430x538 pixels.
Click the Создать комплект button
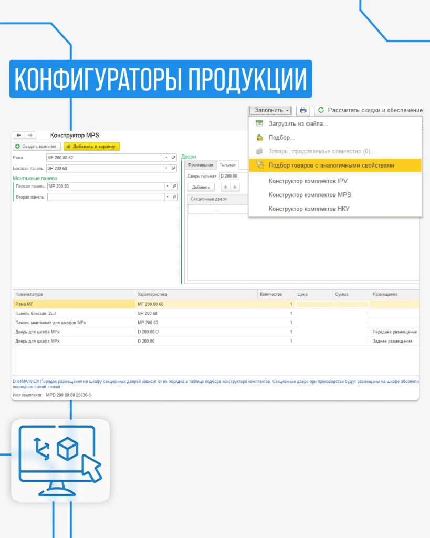(x=37, y=146)
